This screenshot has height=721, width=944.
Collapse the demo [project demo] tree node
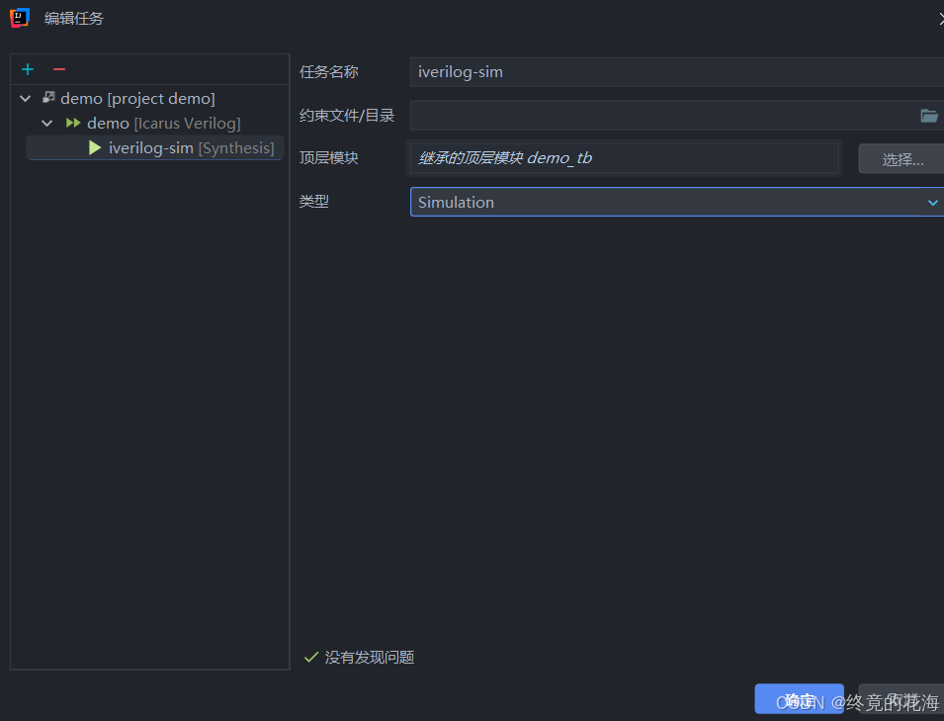pos(26,98)
